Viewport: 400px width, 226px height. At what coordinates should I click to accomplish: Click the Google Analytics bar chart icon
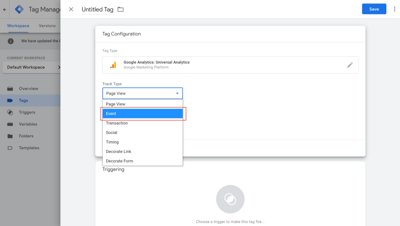click(113, 65)
